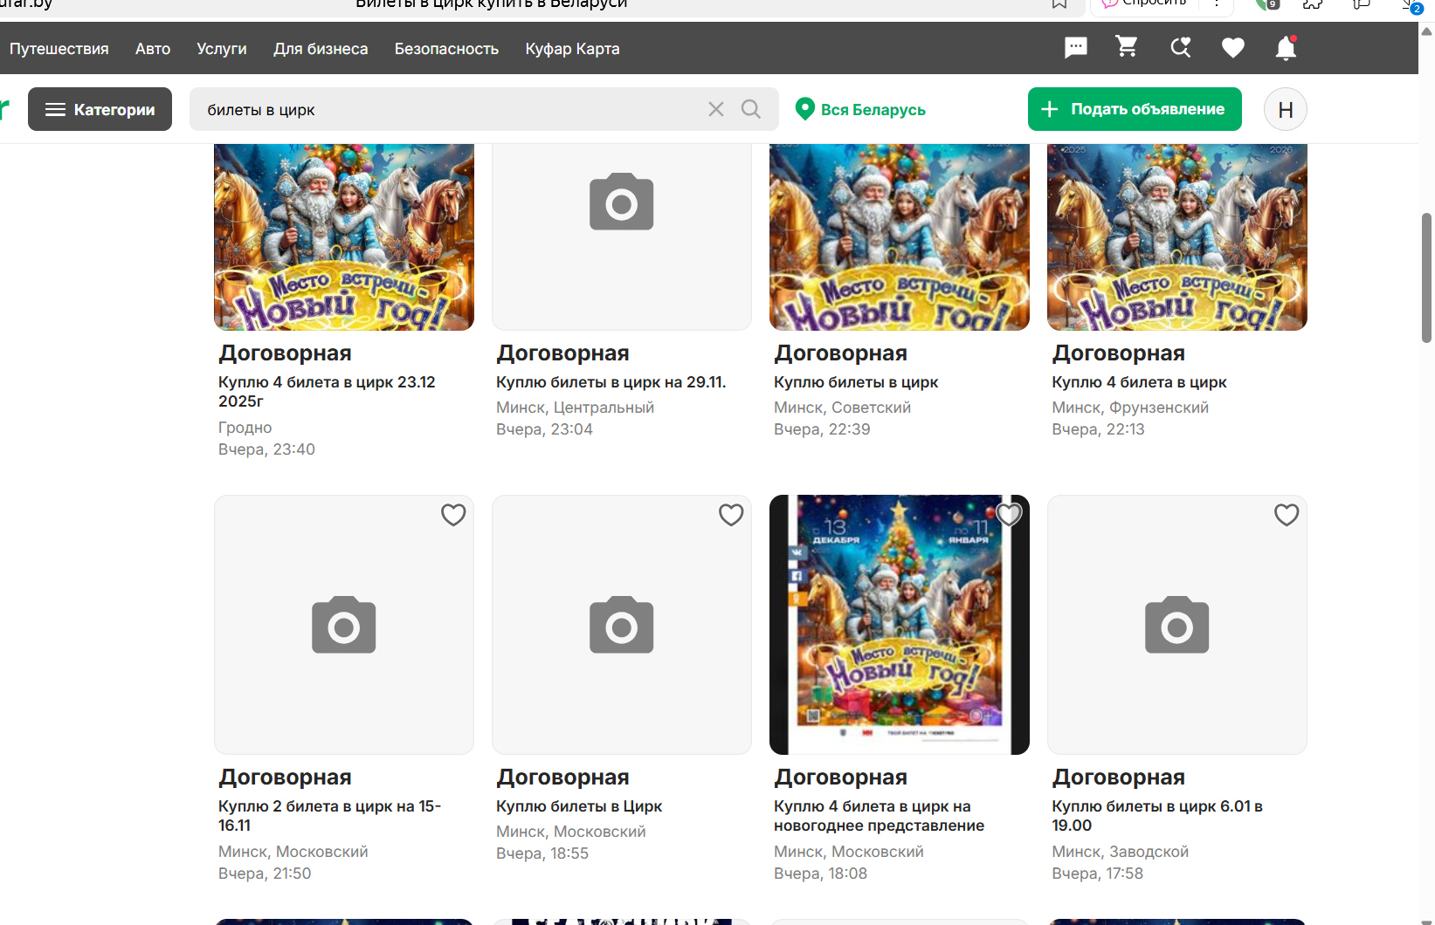Open favorites heart icon in header
This screenshot has height=925, width=1435.
[x=1232, y=48]
